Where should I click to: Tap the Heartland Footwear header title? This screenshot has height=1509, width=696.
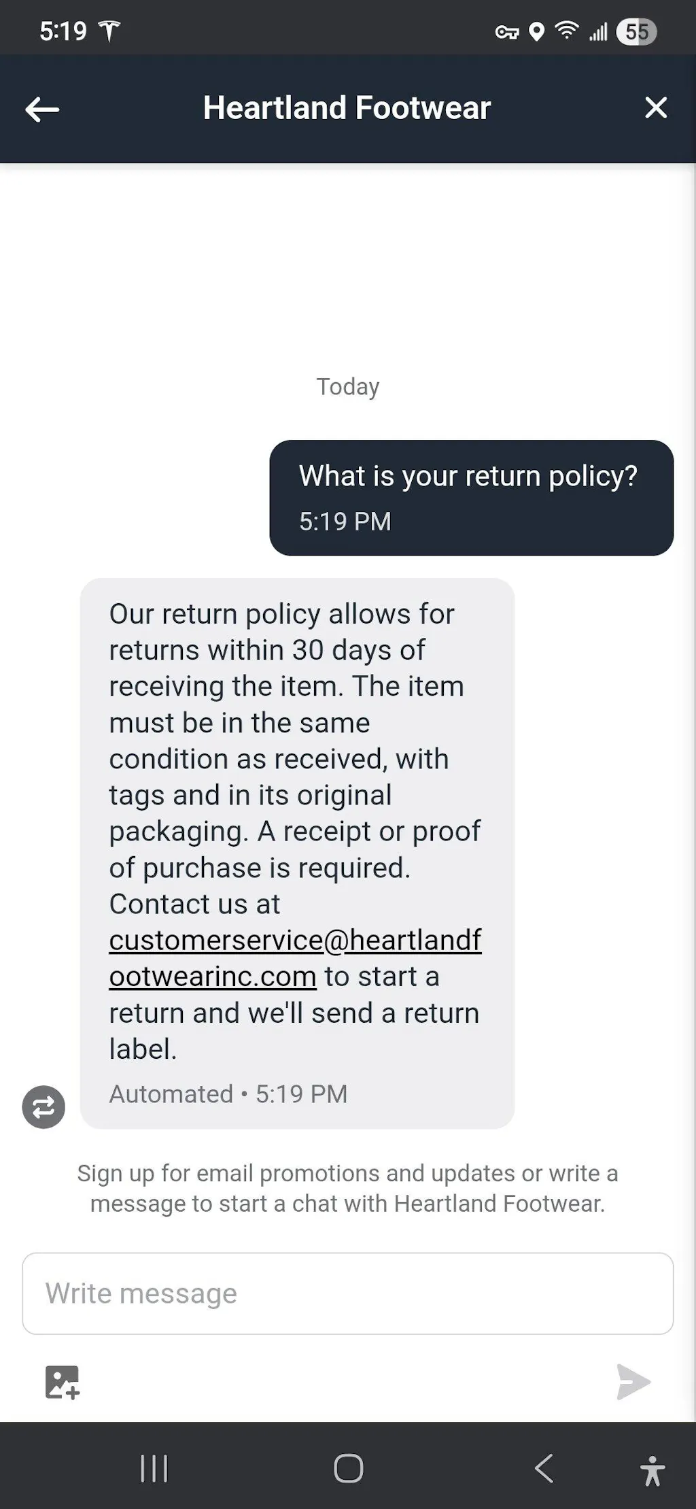point(347,107)
